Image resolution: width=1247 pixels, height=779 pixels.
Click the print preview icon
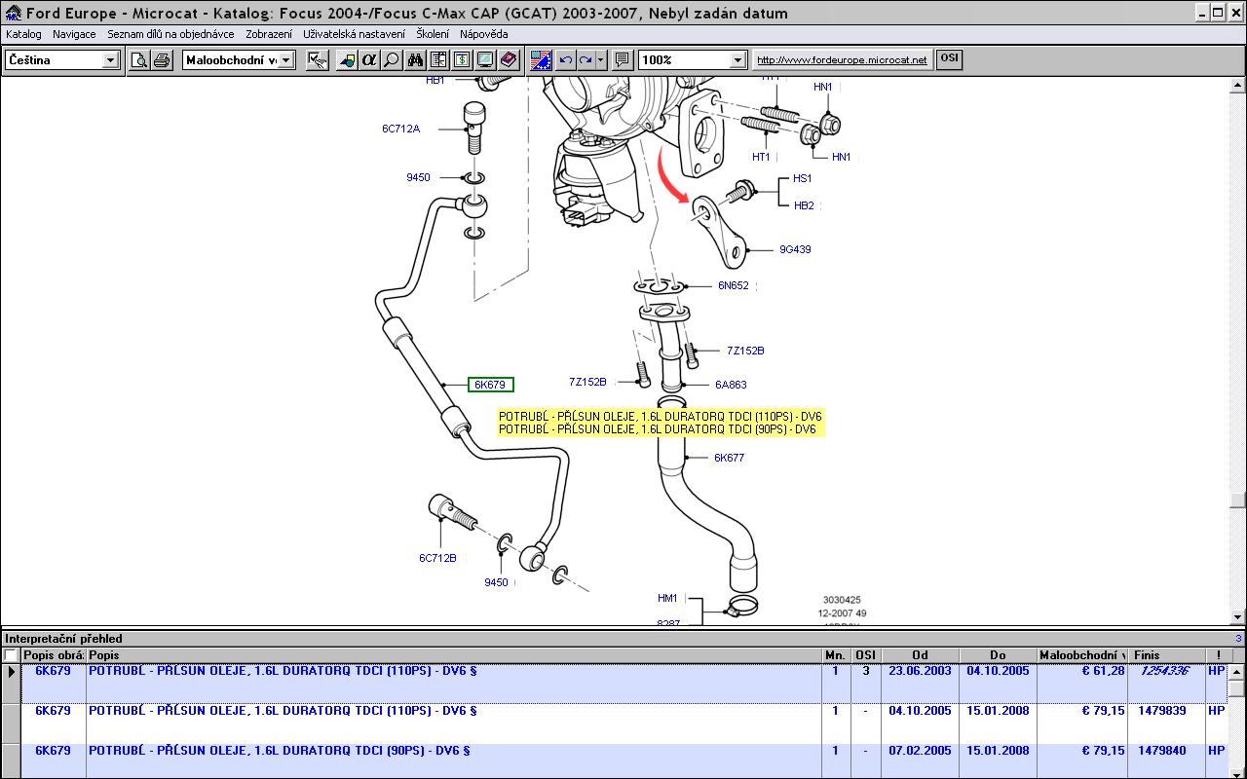click(140, 60)
